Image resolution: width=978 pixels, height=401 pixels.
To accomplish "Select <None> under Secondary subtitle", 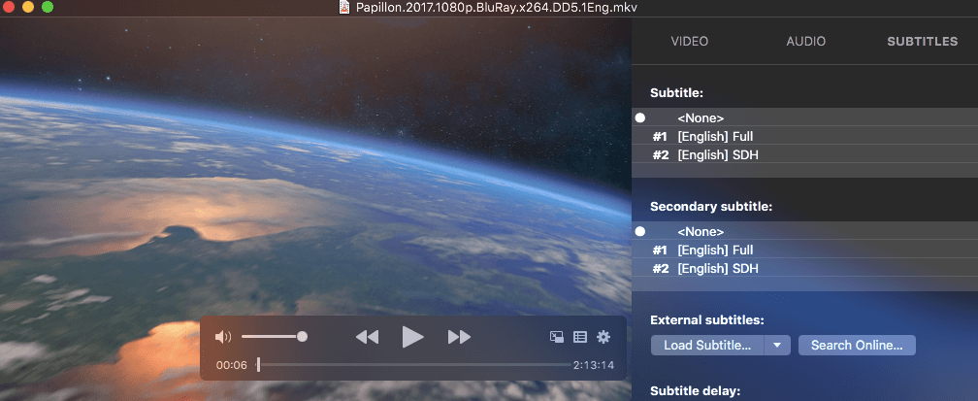I will [x=804, y=231].
